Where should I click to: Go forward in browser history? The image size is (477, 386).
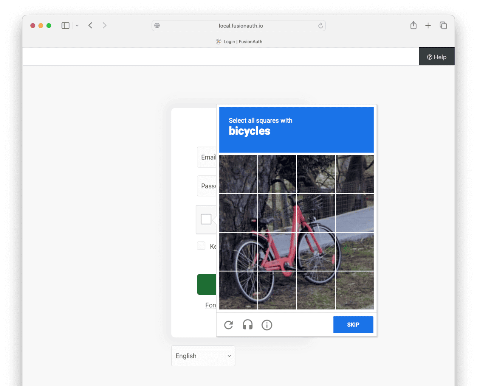[x=104, y=26]
